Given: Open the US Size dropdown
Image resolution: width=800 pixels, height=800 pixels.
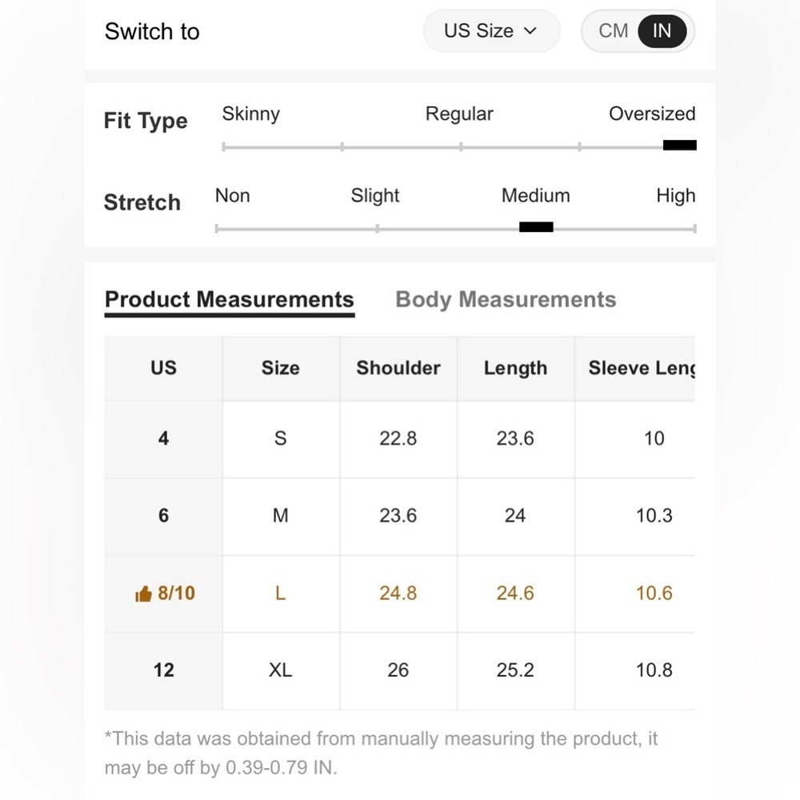Looking at the screenshot, I should pyautogui.click(x=491, y=31).
